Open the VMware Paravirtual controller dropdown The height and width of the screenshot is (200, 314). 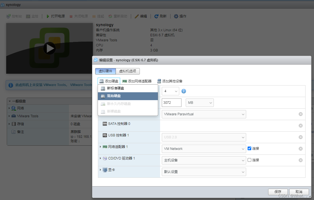204,114
